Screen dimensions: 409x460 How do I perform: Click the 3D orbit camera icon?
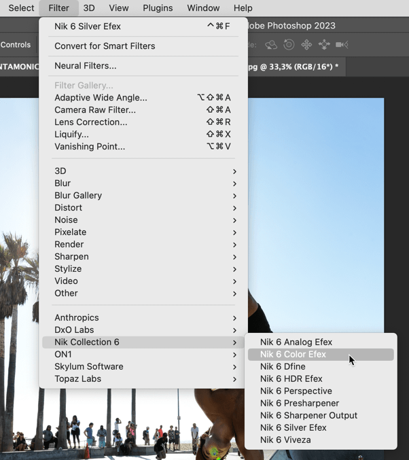pos(271,45)
